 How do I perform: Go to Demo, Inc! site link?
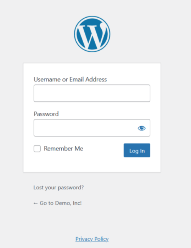tap(58, 203)
